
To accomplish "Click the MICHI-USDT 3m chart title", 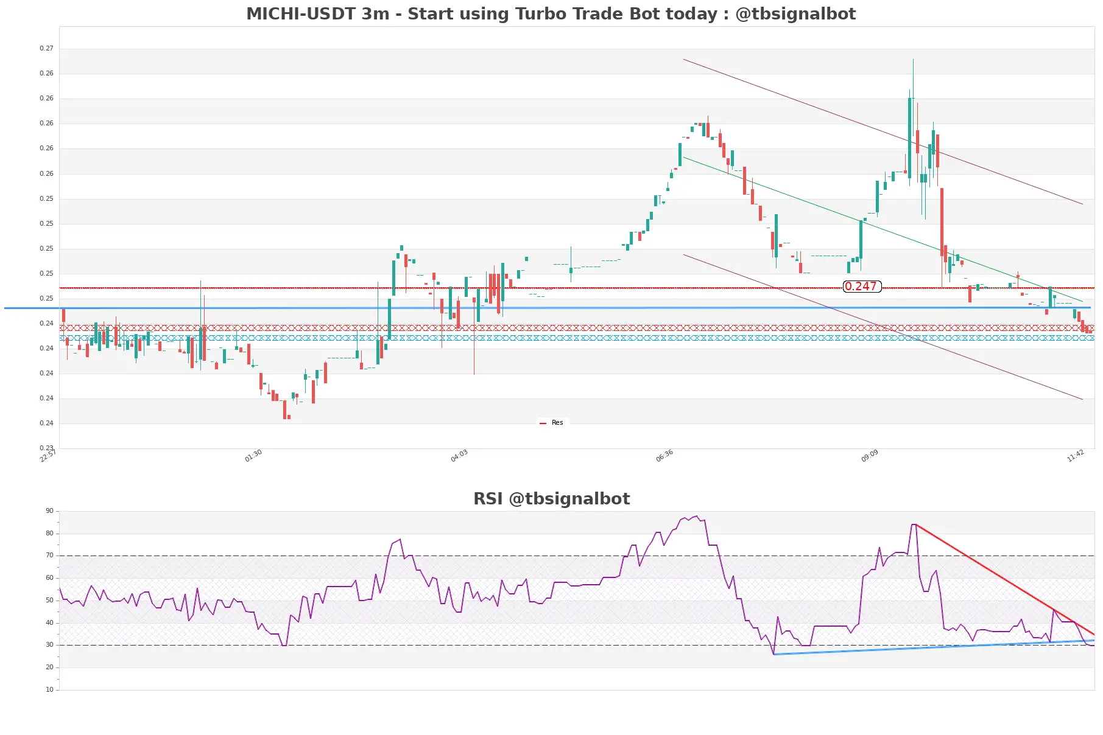I will (x=551, y=13).
